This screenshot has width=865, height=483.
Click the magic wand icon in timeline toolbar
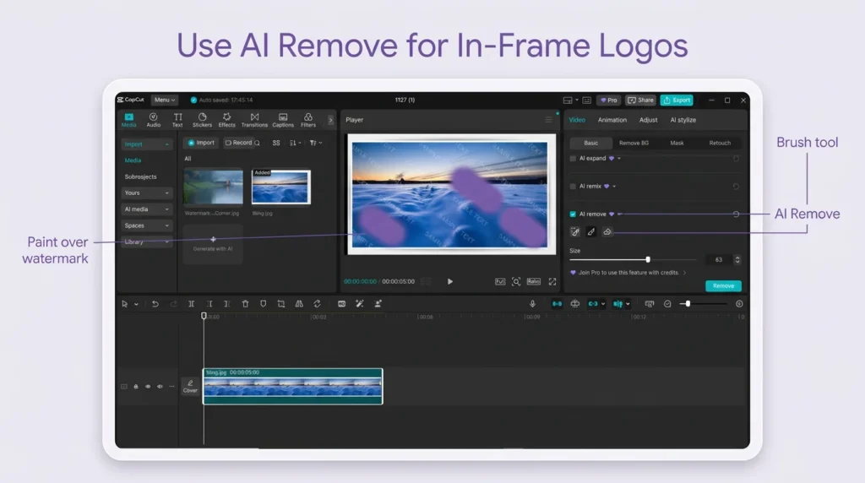360,304
